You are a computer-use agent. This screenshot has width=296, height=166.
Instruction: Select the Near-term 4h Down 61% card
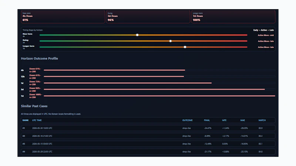(63, 17)
